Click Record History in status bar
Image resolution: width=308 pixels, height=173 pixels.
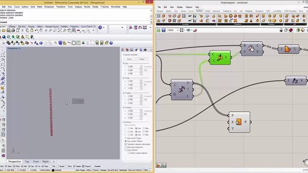pyautogui.click(x=135, y=170)
